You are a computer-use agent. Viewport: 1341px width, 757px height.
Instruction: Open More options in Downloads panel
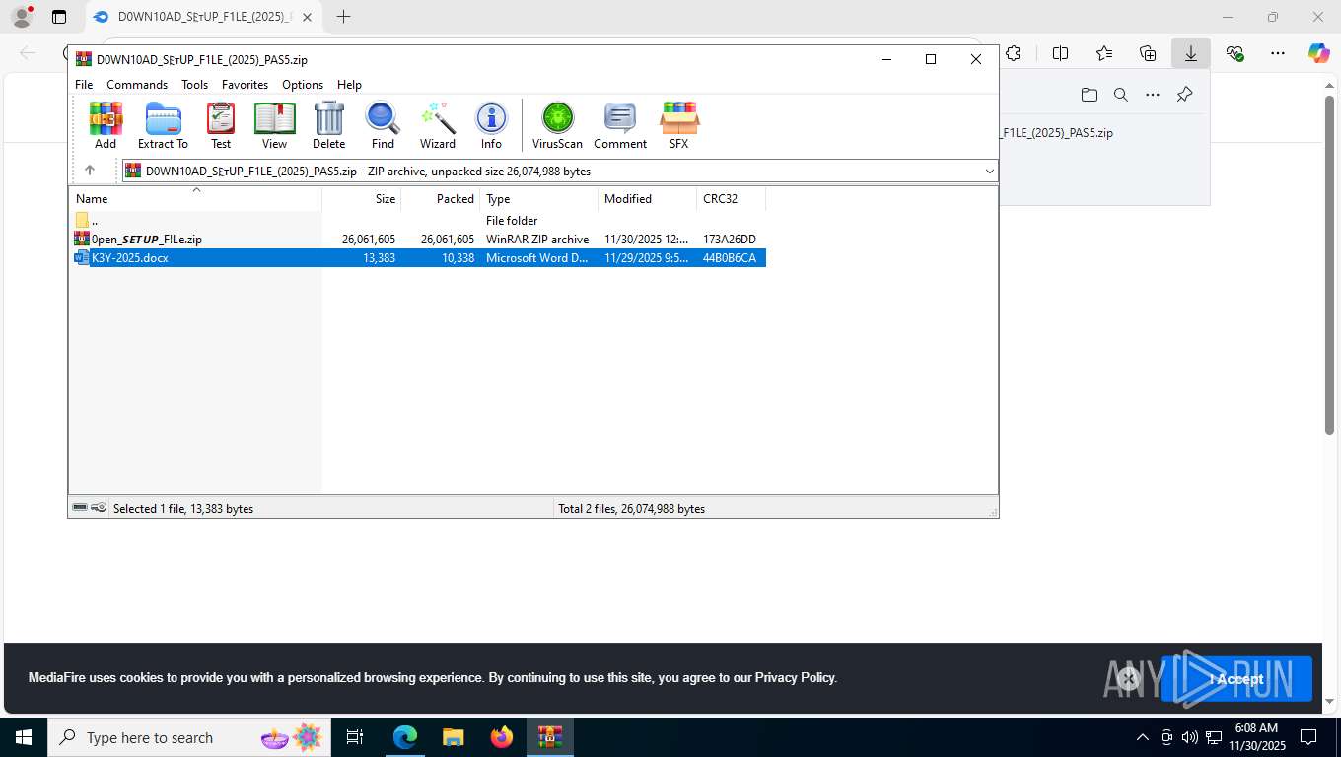(x=1153, y=95)
